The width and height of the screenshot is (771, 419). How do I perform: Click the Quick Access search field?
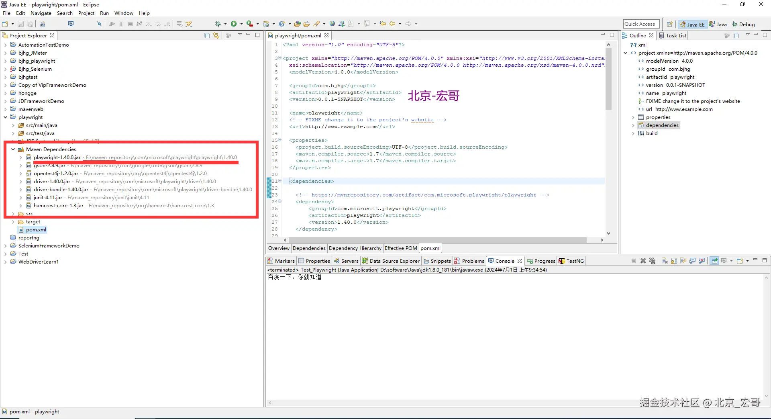click(x=641, y=24)
